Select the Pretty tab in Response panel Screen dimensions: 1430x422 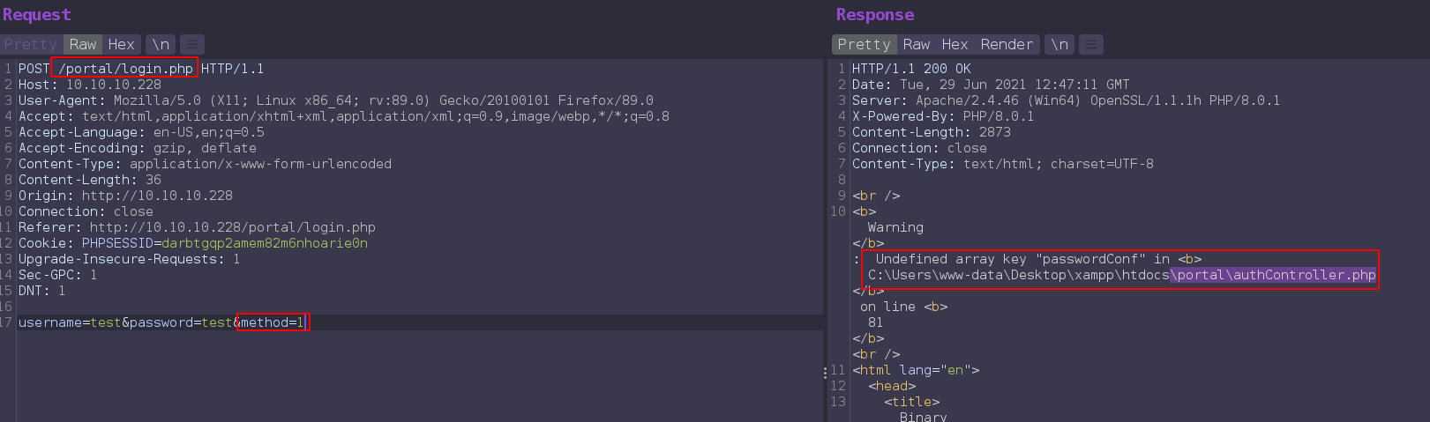tap(864, 44)
